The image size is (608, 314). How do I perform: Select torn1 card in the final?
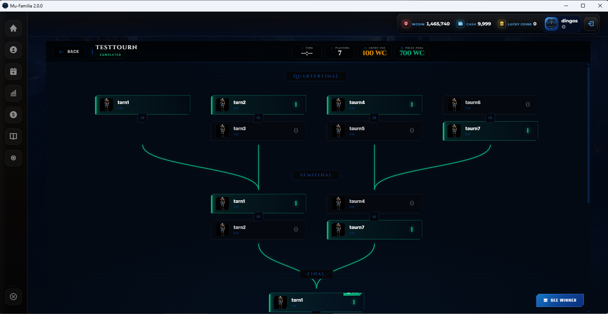pos(316,302)
